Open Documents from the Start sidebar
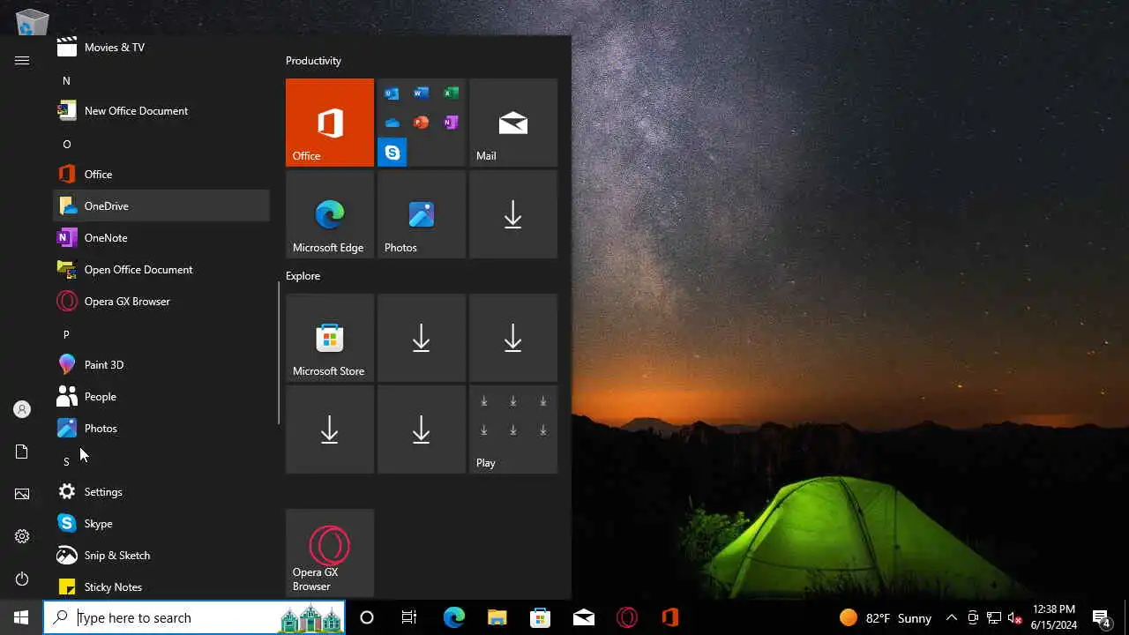This screenshot has width=1129, height=635. [x=22, y=452]
